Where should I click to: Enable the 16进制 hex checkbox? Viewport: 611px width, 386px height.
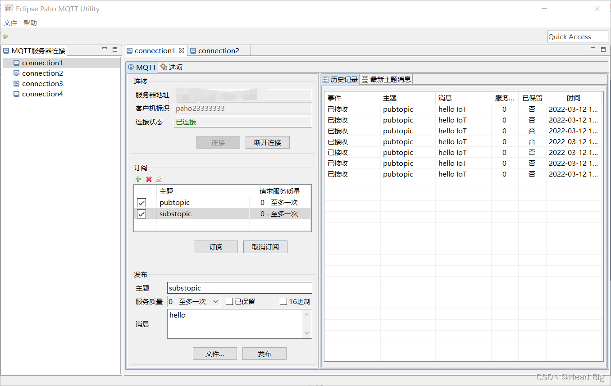click(x=283, y=301)
